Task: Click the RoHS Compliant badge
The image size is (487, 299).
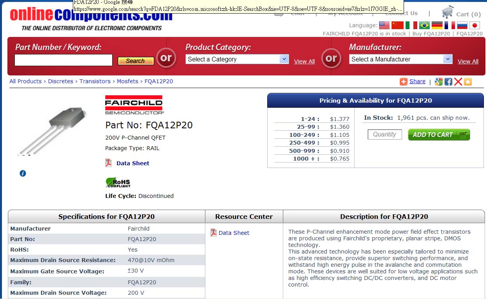Action: pyautogui.click(x=118, y=182)
